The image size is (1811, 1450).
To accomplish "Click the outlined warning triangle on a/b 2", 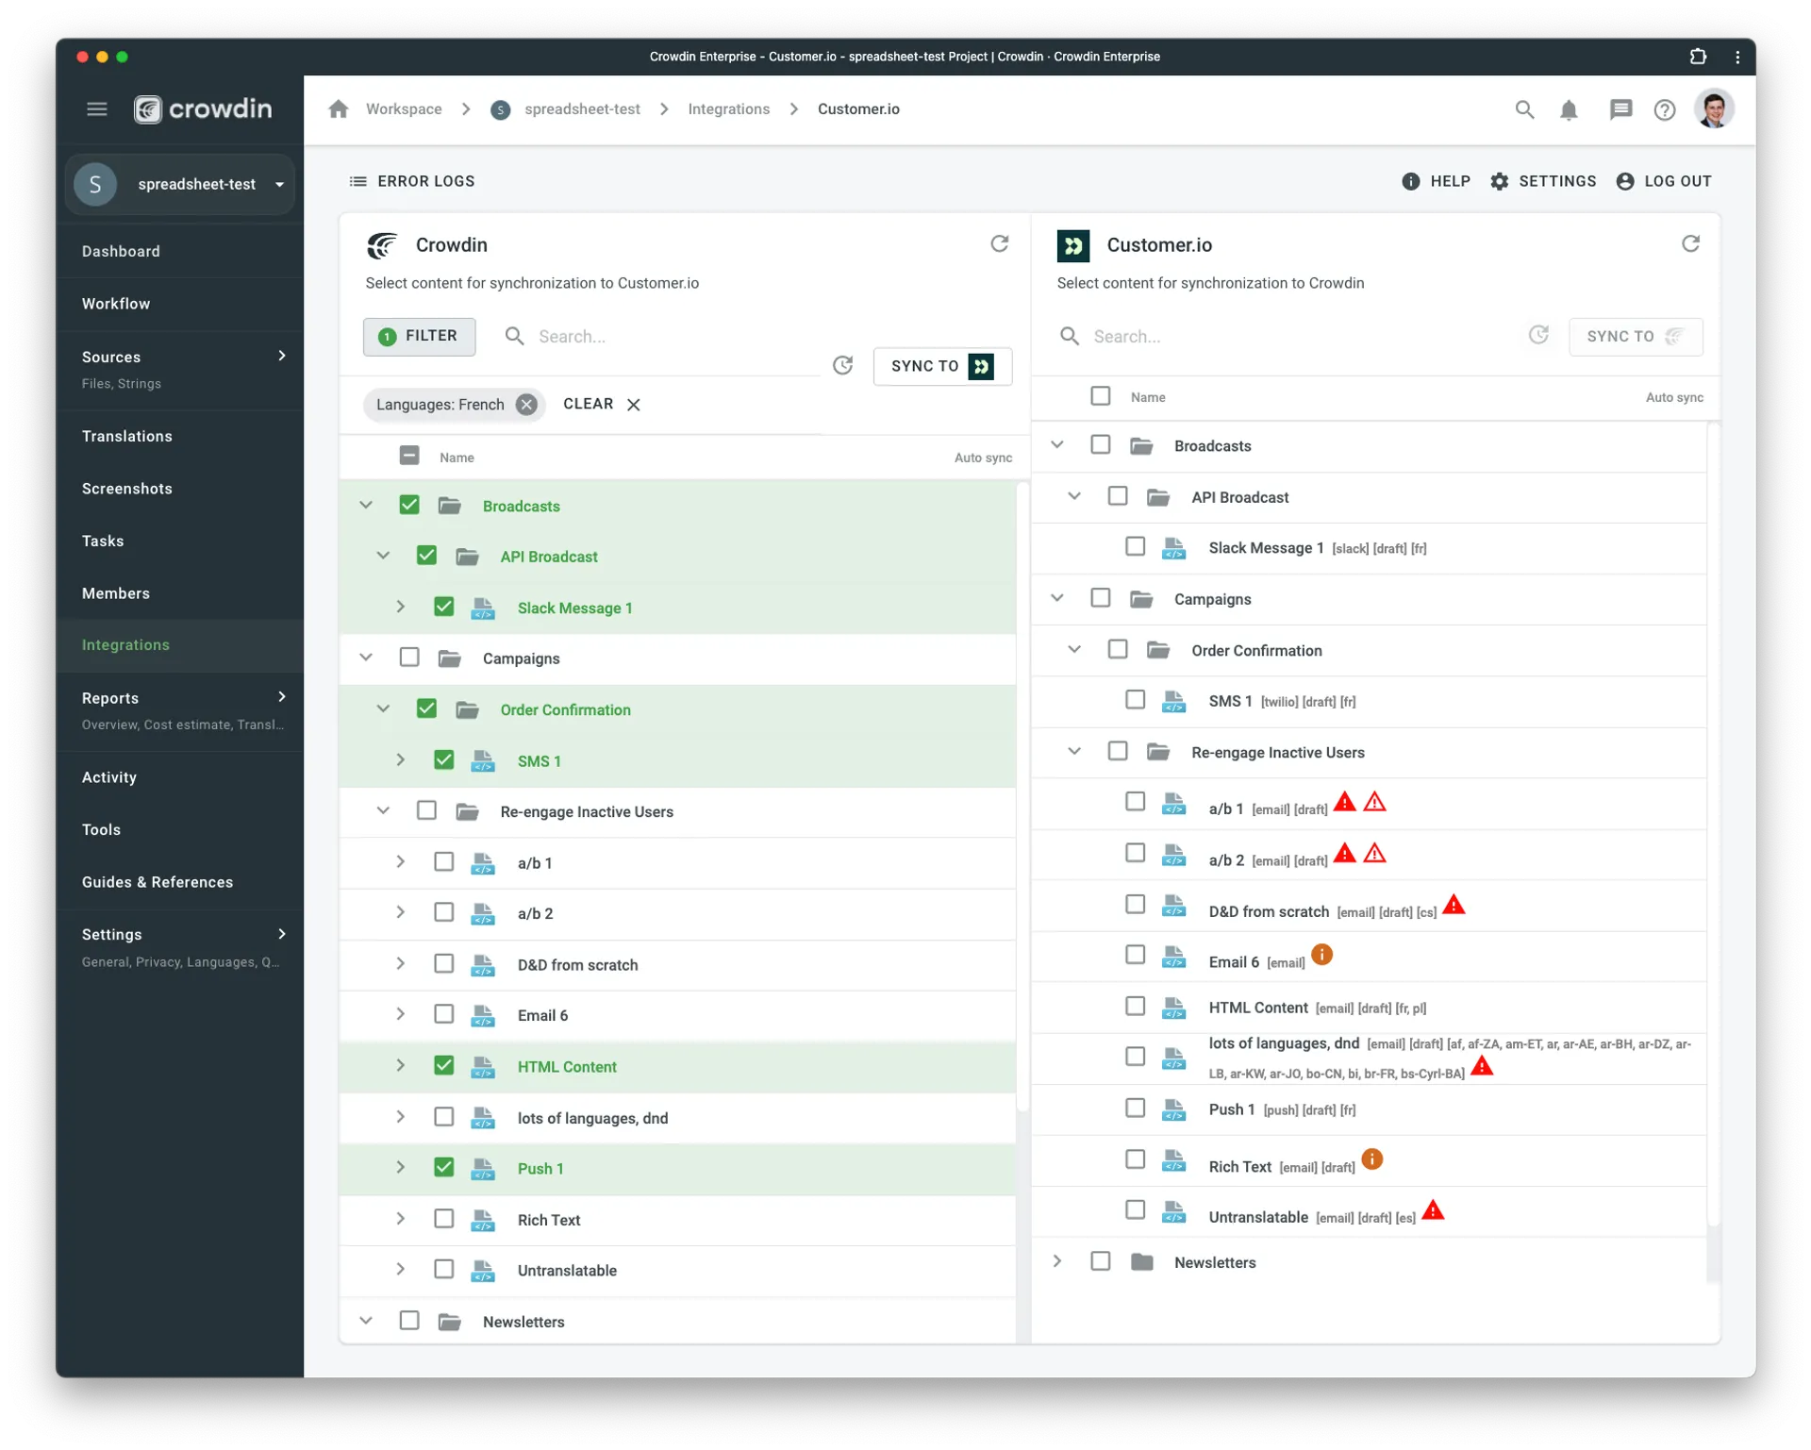I will [1375, 854].
